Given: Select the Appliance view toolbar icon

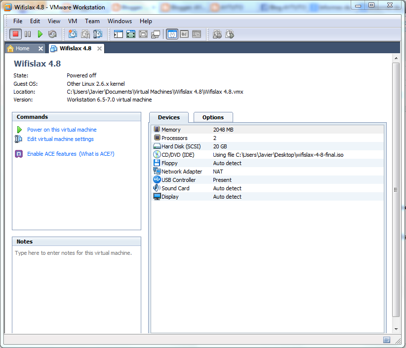Looking at the screenshot, I should click(184, 34).
